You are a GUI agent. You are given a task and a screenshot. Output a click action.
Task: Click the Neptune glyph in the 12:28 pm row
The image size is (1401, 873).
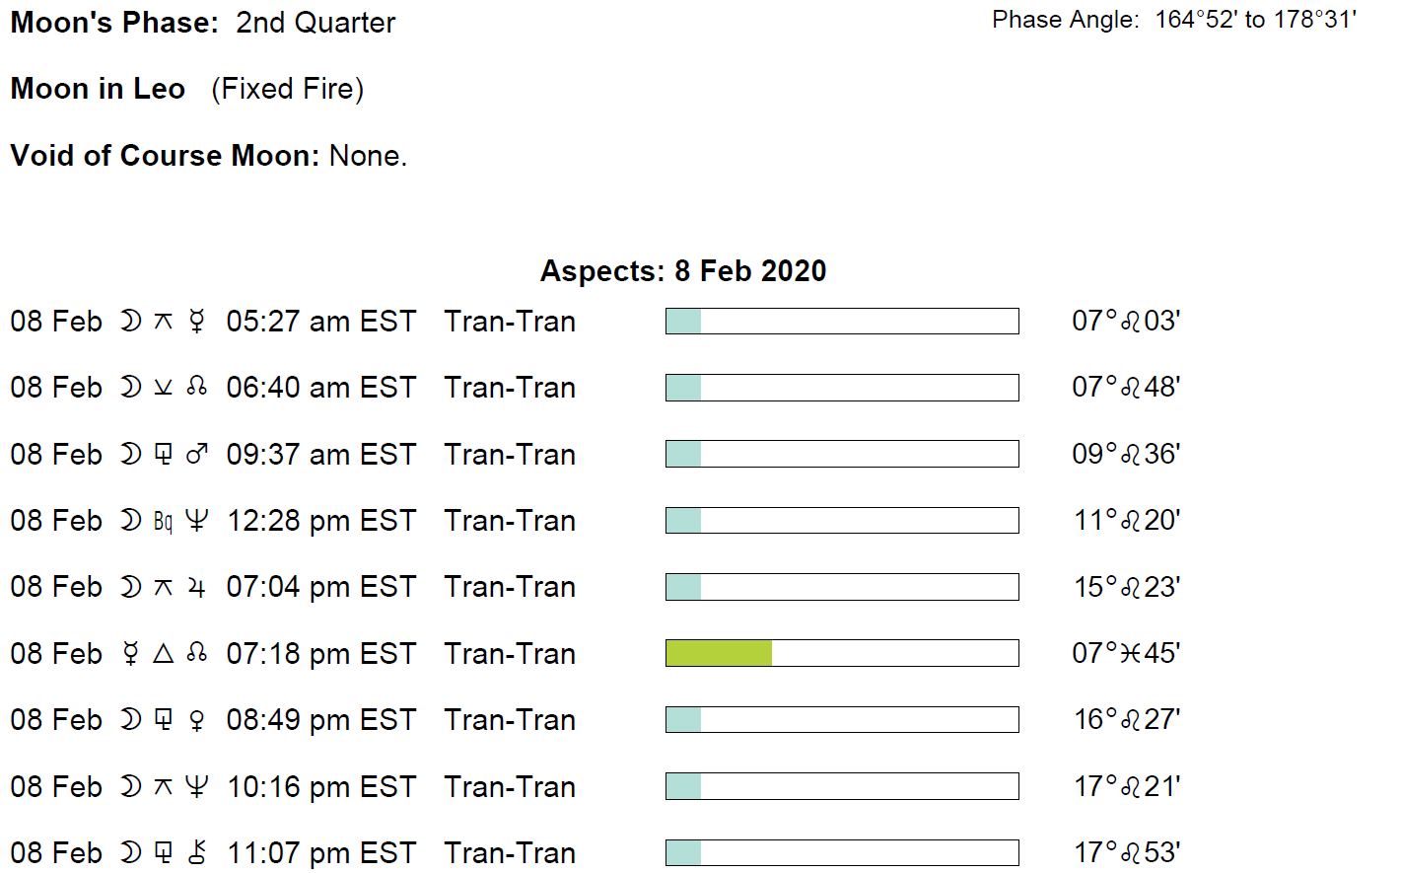(197, 520)
